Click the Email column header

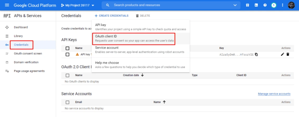[79, 102]
